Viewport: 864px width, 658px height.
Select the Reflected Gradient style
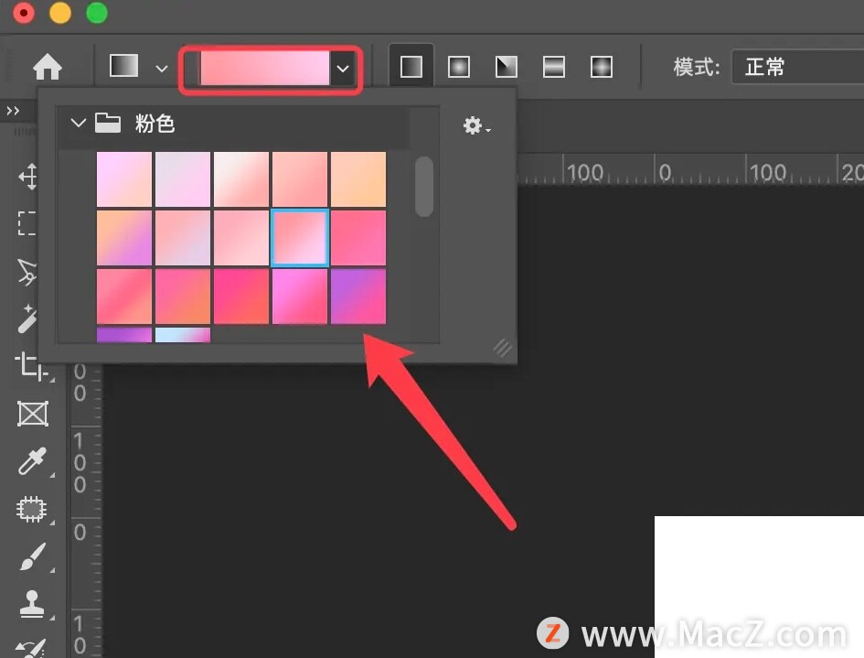554,67
